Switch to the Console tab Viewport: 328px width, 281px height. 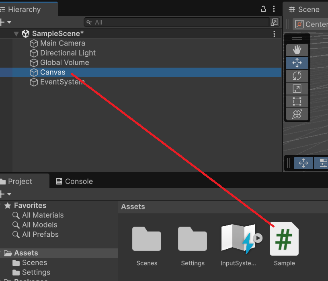click(74, 182)
